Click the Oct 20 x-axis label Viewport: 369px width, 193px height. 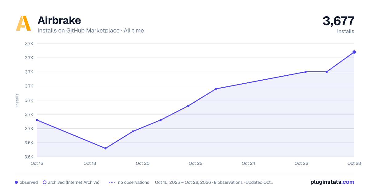click(143, 163)
